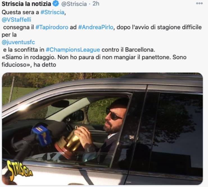Click the #AndreaPirlo hashtag

(x=96, y=27)
